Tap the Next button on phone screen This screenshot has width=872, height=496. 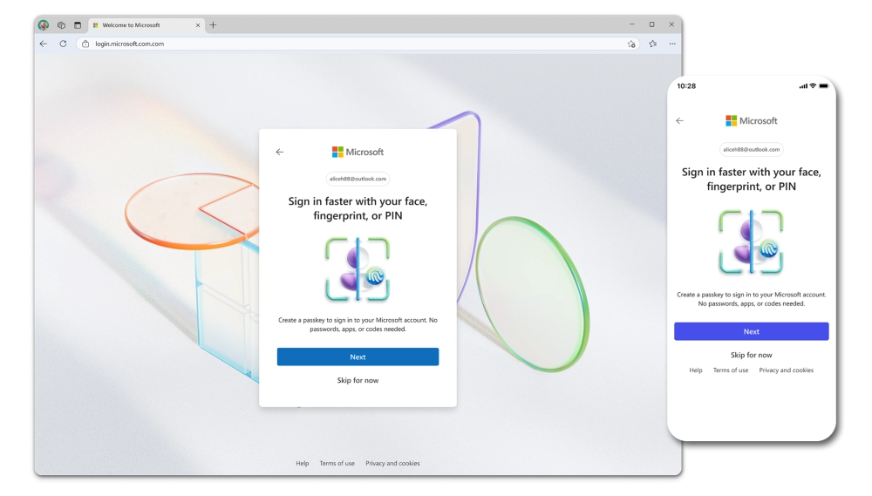coord(751,331)
